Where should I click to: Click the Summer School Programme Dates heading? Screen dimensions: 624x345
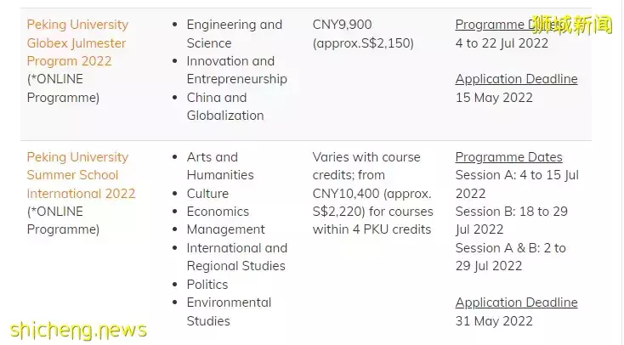pos(508,157)
